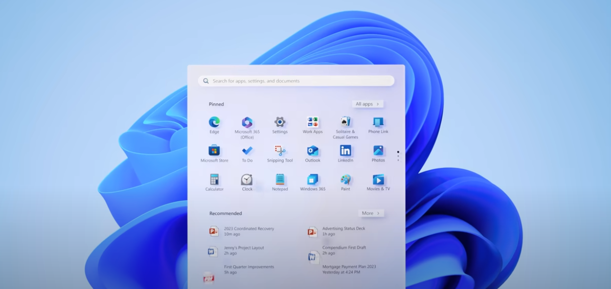Open the Microsoft Store icon

click(214, 151)
